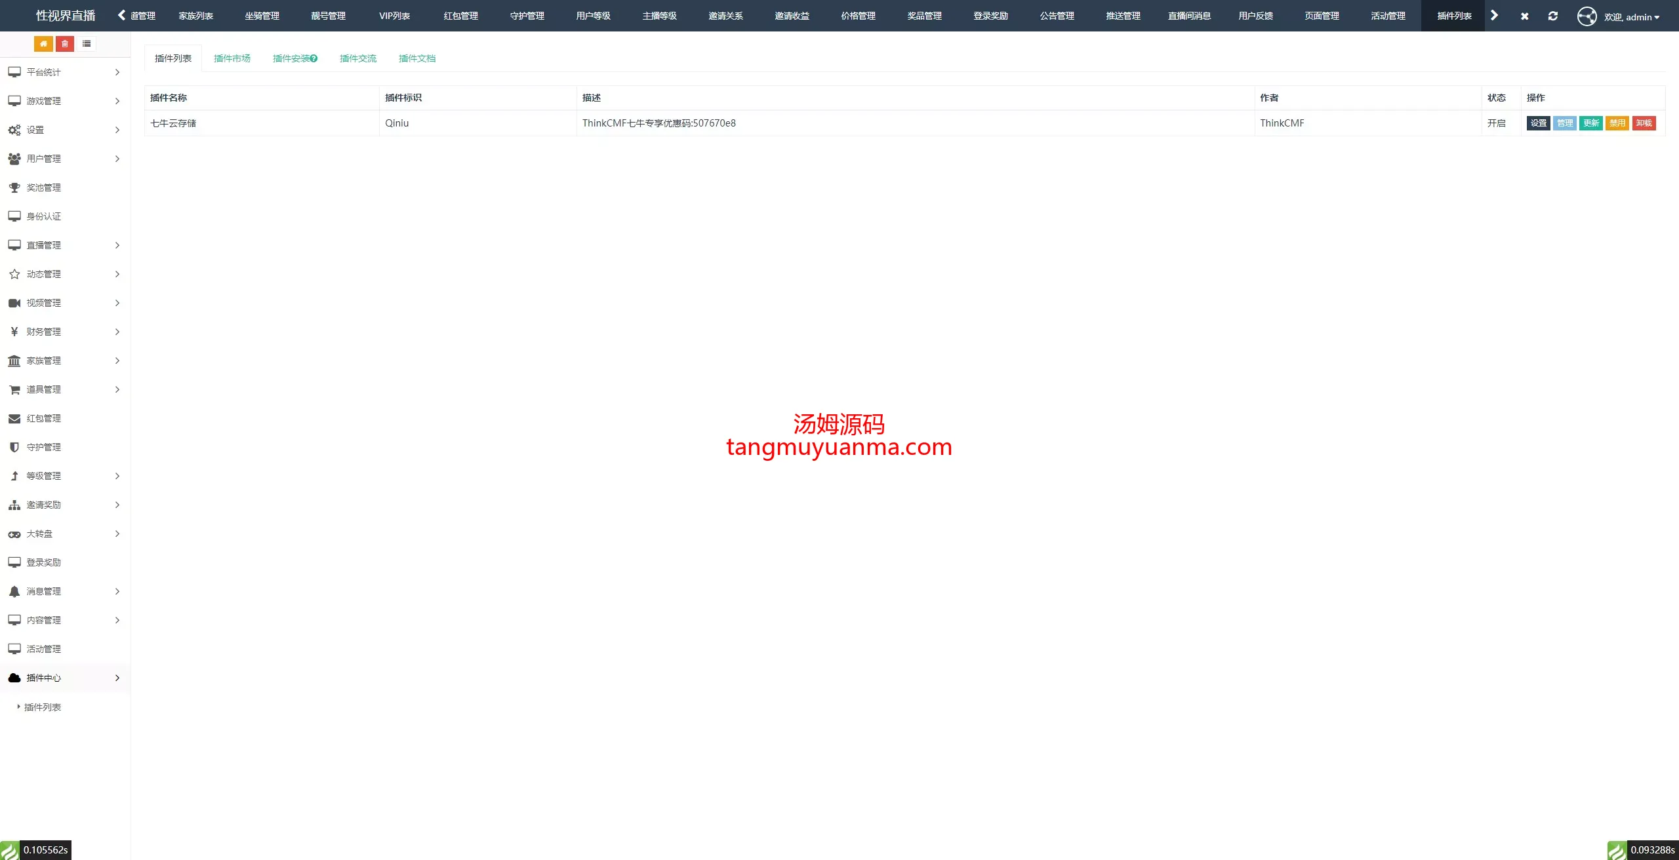Screen dimensions: 1679x860
Task: Click the red 卸载 button
Action: click(x=1644, y=123)
